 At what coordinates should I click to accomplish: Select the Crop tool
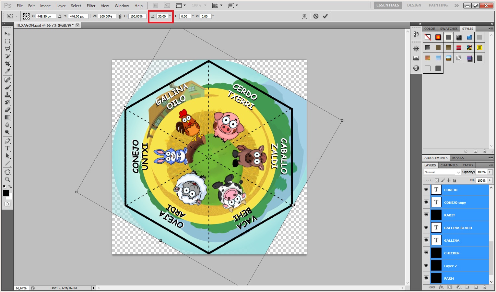(7, 64)
